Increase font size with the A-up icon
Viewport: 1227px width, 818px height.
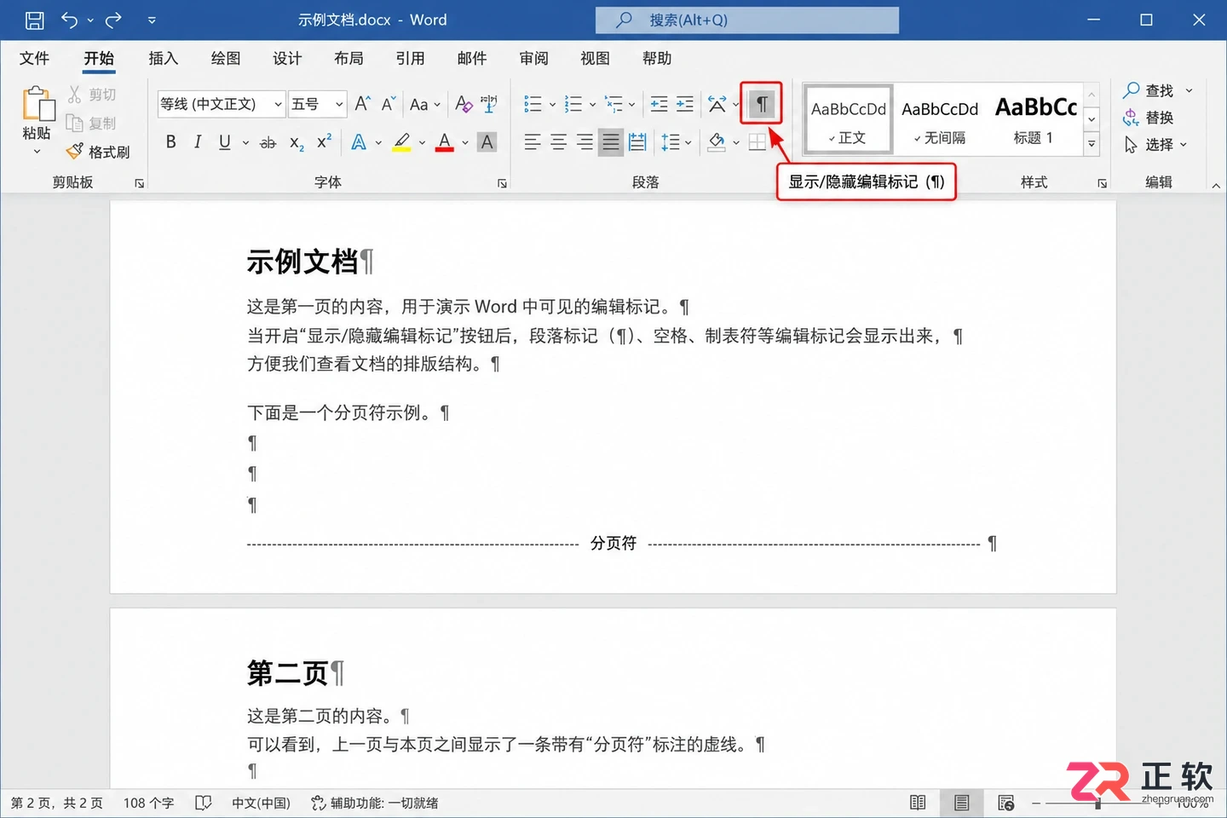pyautogui.click(x=362, y=104)
